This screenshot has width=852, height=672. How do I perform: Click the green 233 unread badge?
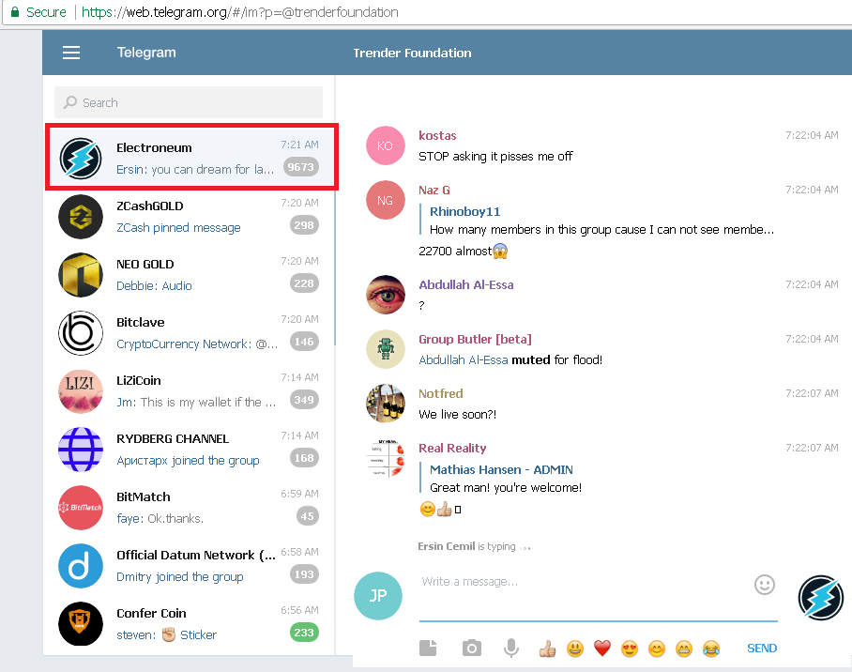pos(304,633)
